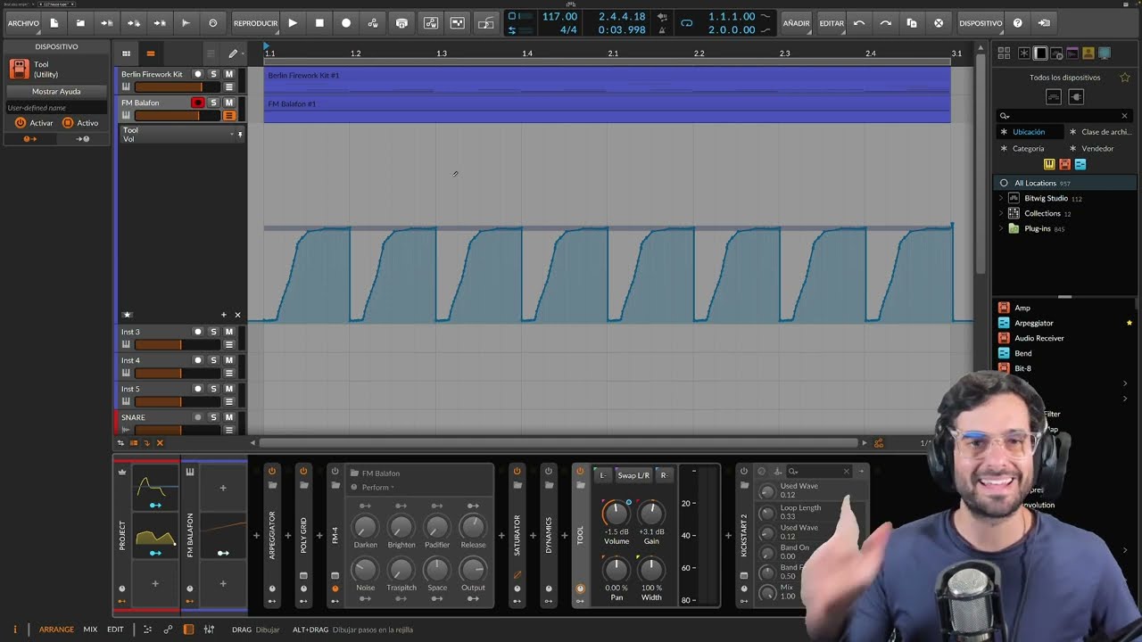1142x642 pixels.
Task: Arm record on Berlin Firework Kit track
Action: pos(198,74)
